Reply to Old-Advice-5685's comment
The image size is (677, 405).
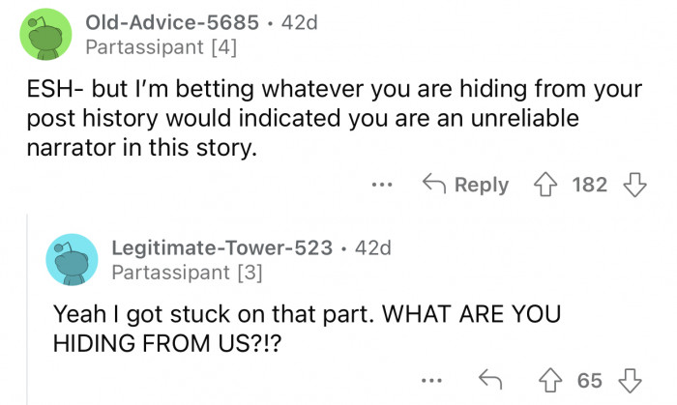467,185
